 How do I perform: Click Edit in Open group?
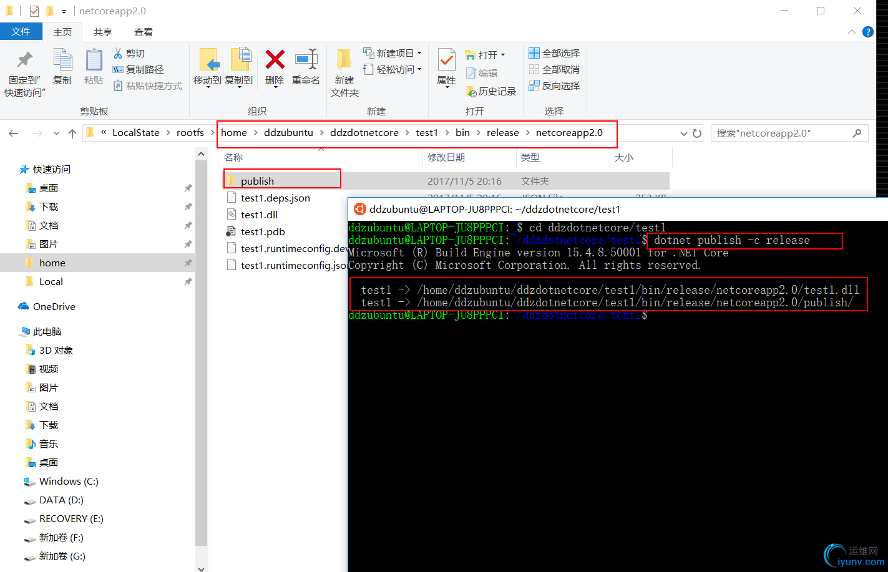point(482,73)
